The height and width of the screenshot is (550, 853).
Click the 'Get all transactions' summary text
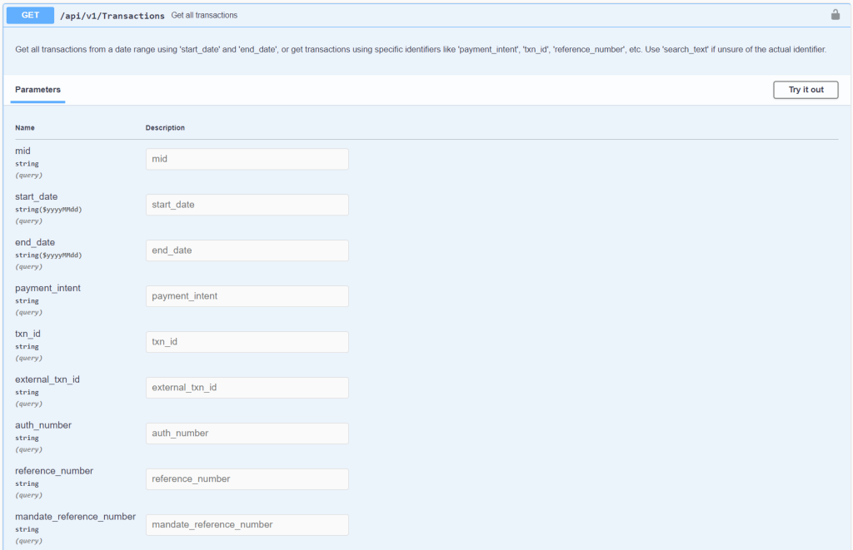[202, 14]
